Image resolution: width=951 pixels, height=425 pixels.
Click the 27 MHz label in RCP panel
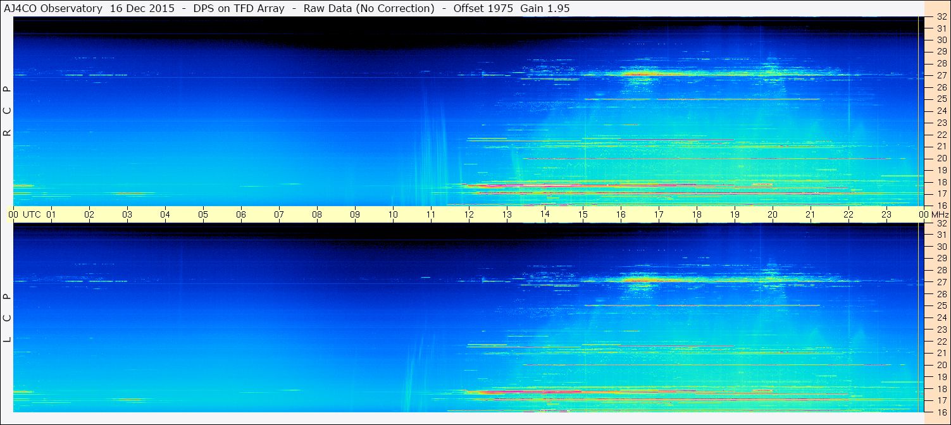coord(942,75)
